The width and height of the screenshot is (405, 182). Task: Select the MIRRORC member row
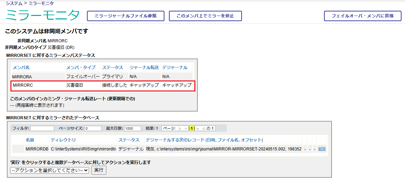coord(103,85)
